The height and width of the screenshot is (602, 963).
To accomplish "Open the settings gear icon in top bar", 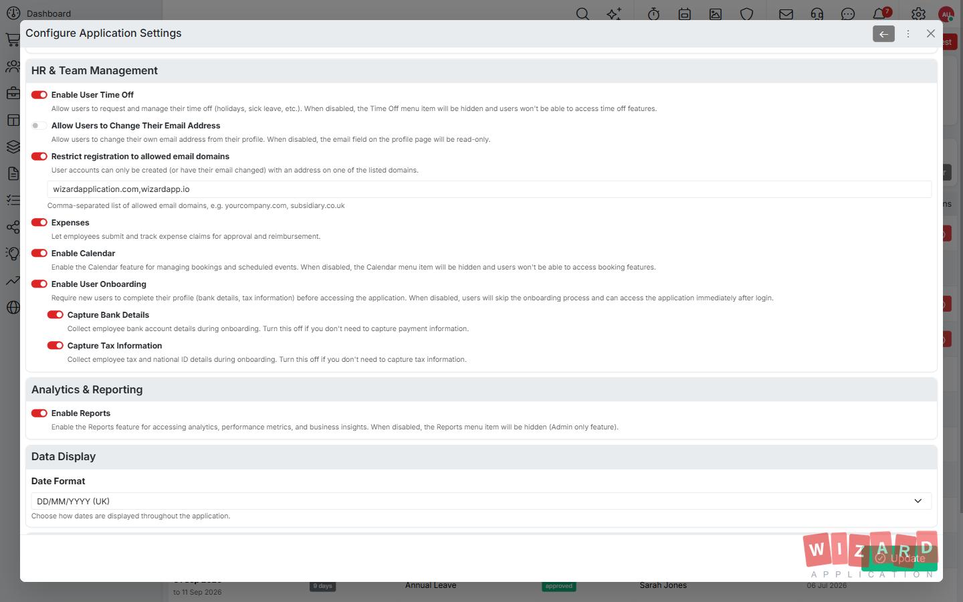I will pos(919,14).
